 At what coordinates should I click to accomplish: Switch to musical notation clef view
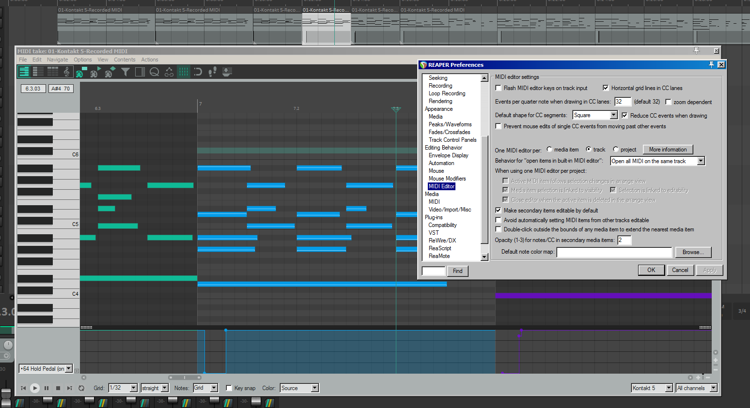click(67, 72)
